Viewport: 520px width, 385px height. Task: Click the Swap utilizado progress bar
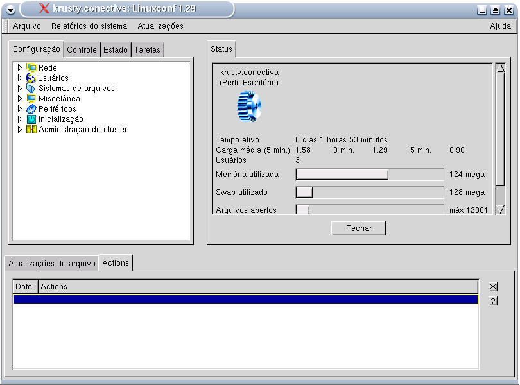point(370,193)
